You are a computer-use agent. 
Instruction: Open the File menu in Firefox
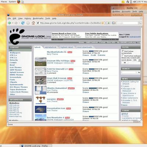coord(9,18)
